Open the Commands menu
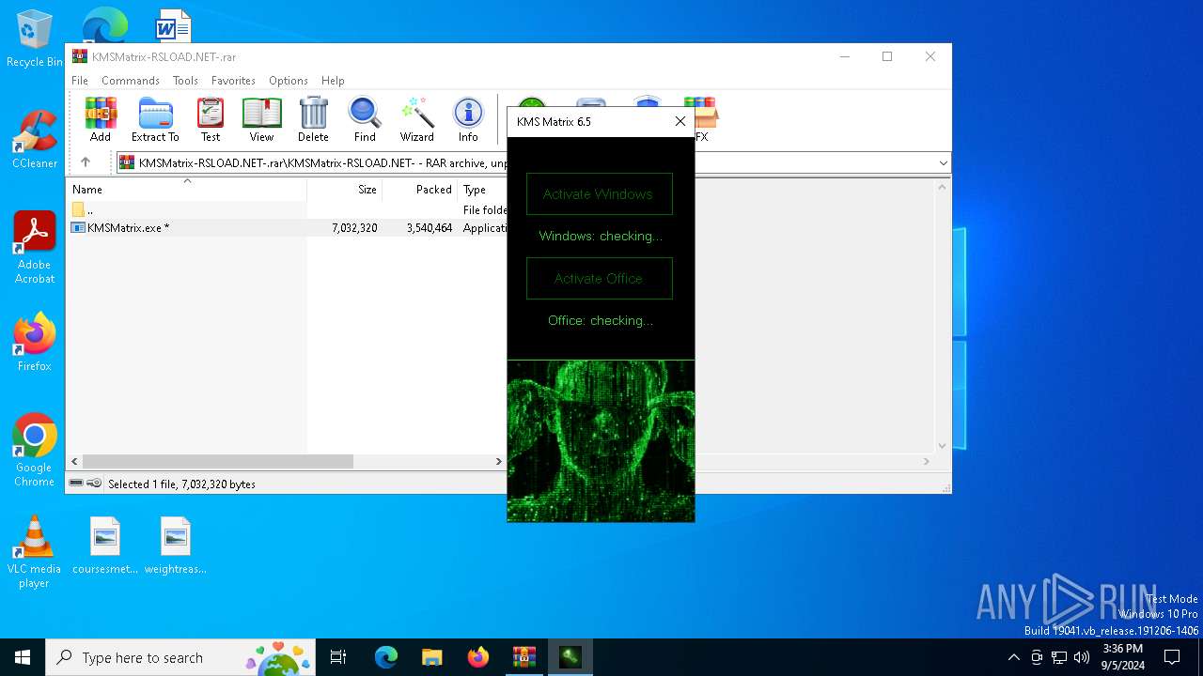The width and height of the screenshot is (1203, 676). click(x=131, y=81)
